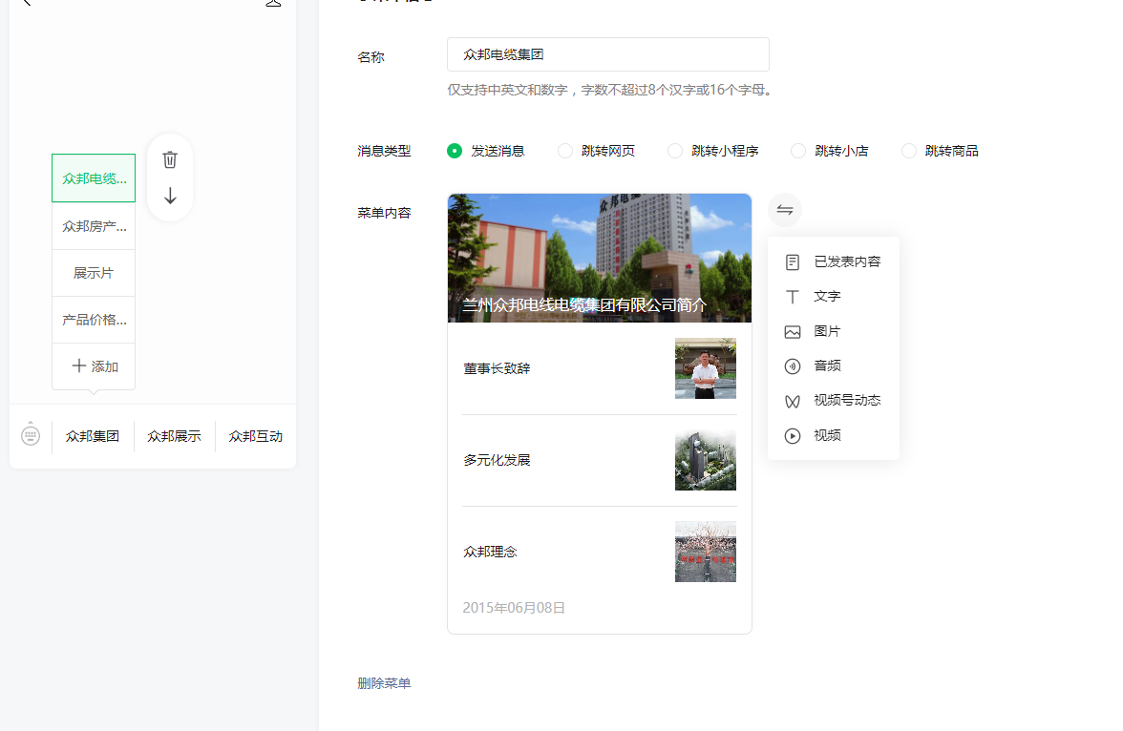The image size is (1123, 731).
Task: Click the 多元化发展 building thumbnail
Action: tap(706, 460)
